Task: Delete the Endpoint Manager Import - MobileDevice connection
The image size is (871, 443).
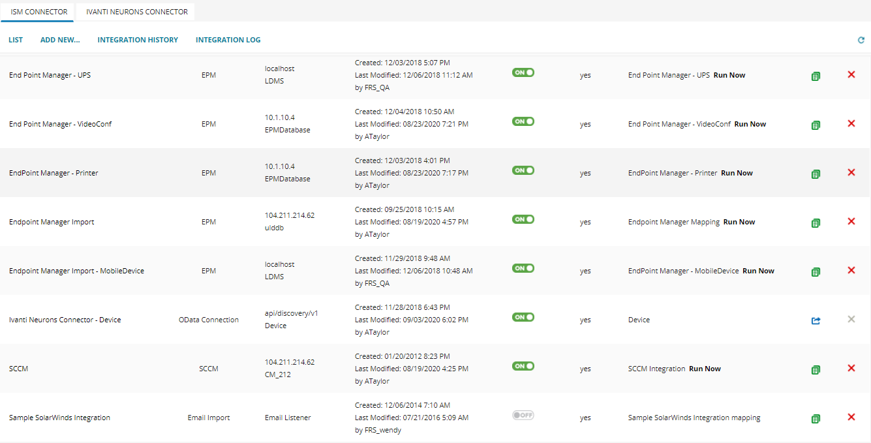Action: pyautogui.click(x=851, y=270)
